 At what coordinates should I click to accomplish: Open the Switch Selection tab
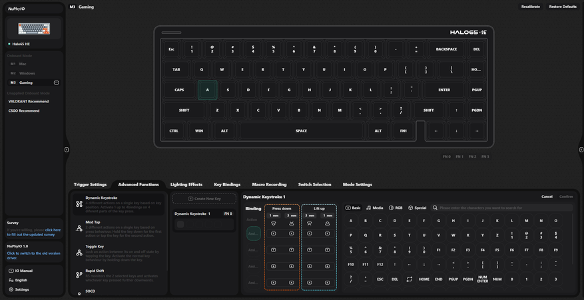pos(314,185)
